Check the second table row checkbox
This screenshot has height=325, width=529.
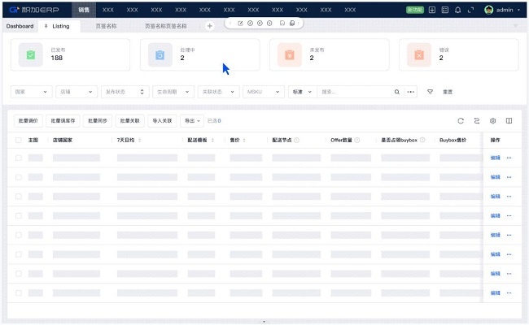point(19,176)
